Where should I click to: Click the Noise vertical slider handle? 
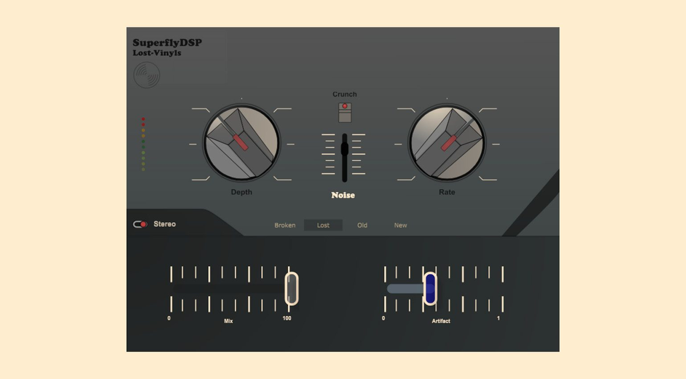point(345,149)
